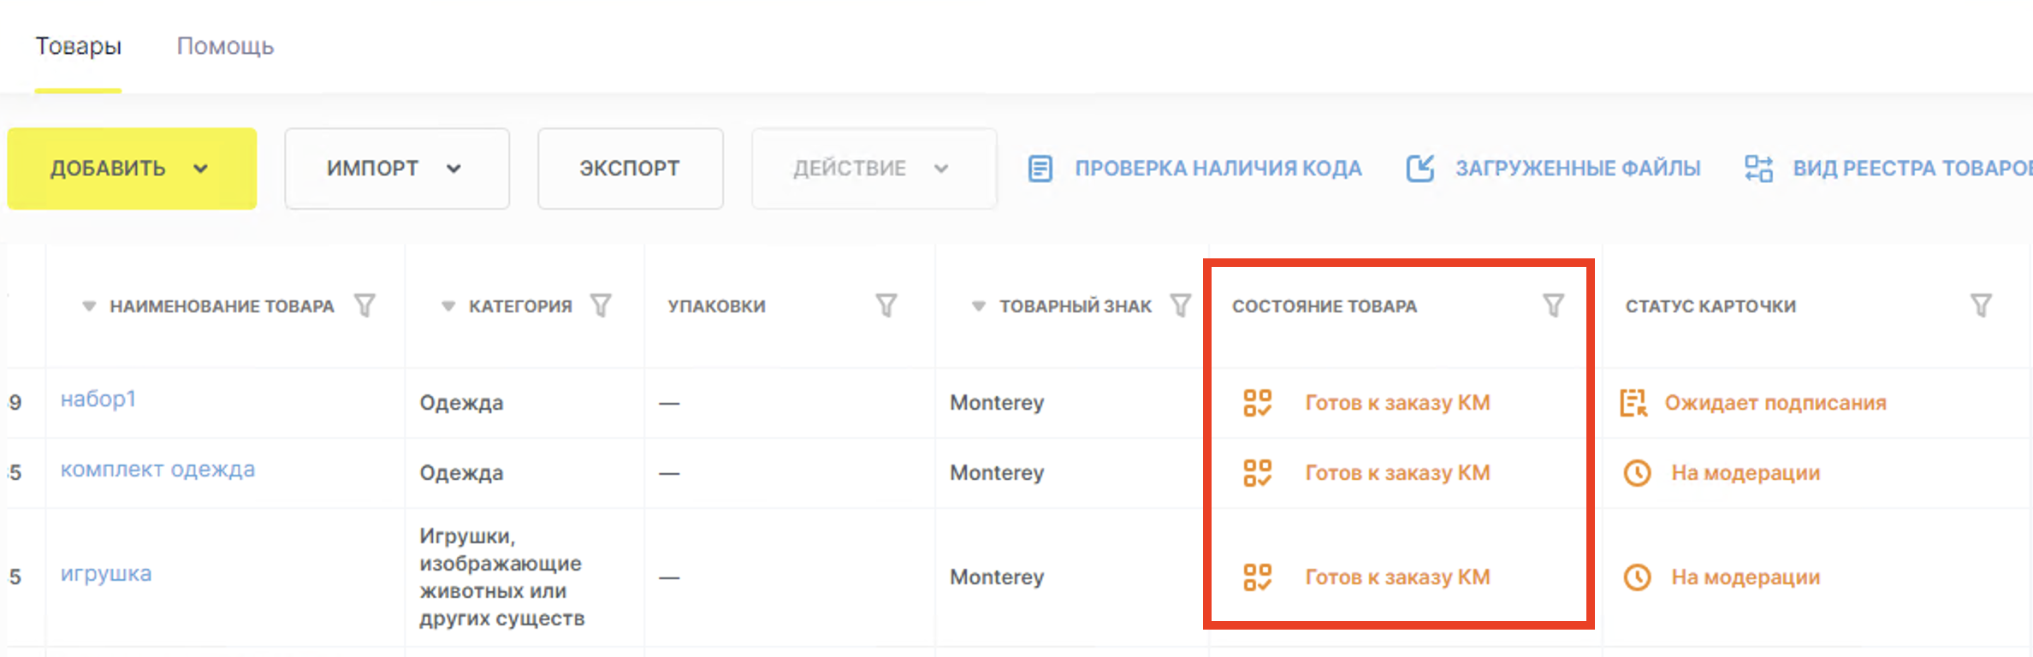Click the QR status icon in игрушка row
2033x657 pixels.
(1258, 577)
